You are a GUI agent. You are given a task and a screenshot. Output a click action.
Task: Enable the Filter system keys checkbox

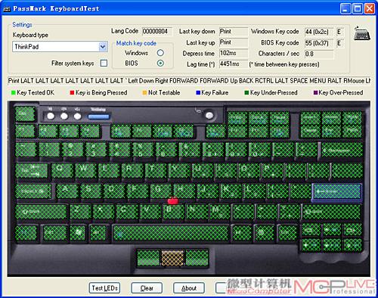104,63
